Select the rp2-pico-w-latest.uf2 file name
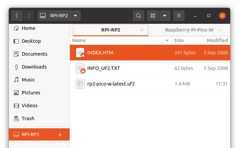 point(111,84)
